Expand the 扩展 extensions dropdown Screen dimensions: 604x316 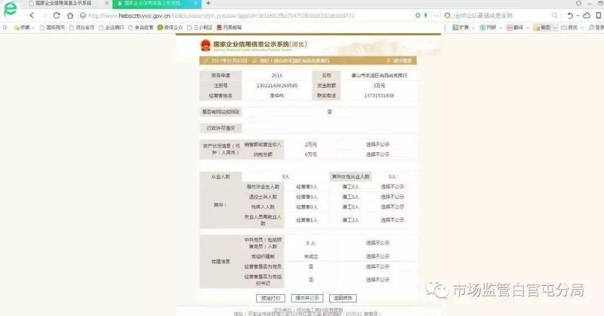[474, 28]
